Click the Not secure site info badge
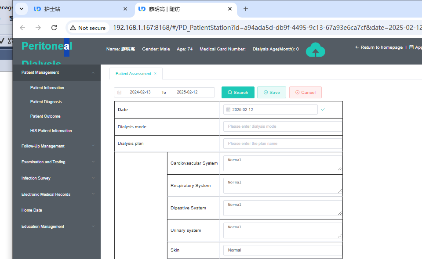The image size is (422, 259). [x=88, y=28]
